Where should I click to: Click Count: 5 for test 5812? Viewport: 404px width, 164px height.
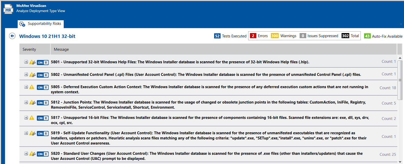point(389,103)
